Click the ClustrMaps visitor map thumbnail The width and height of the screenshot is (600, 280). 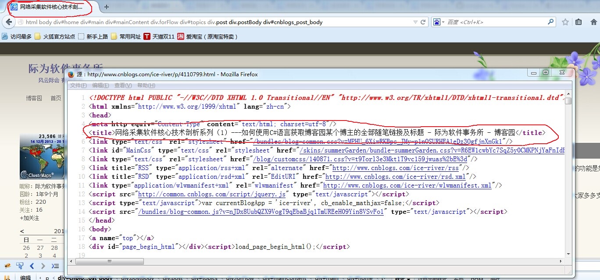(x=42, y=157)
